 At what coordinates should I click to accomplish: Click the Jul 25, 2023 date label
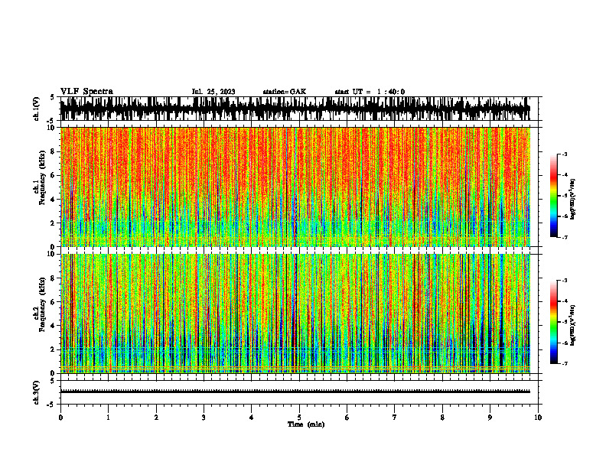click(213, 92)
